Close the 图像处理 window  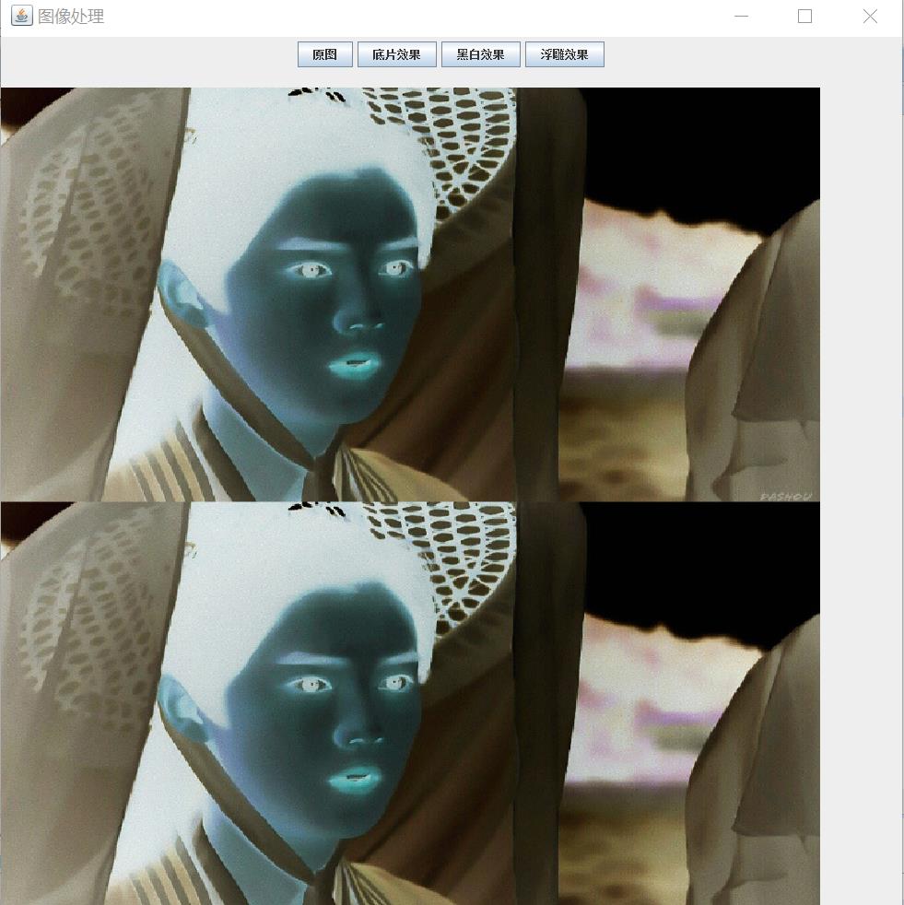[x=870, y=17]
